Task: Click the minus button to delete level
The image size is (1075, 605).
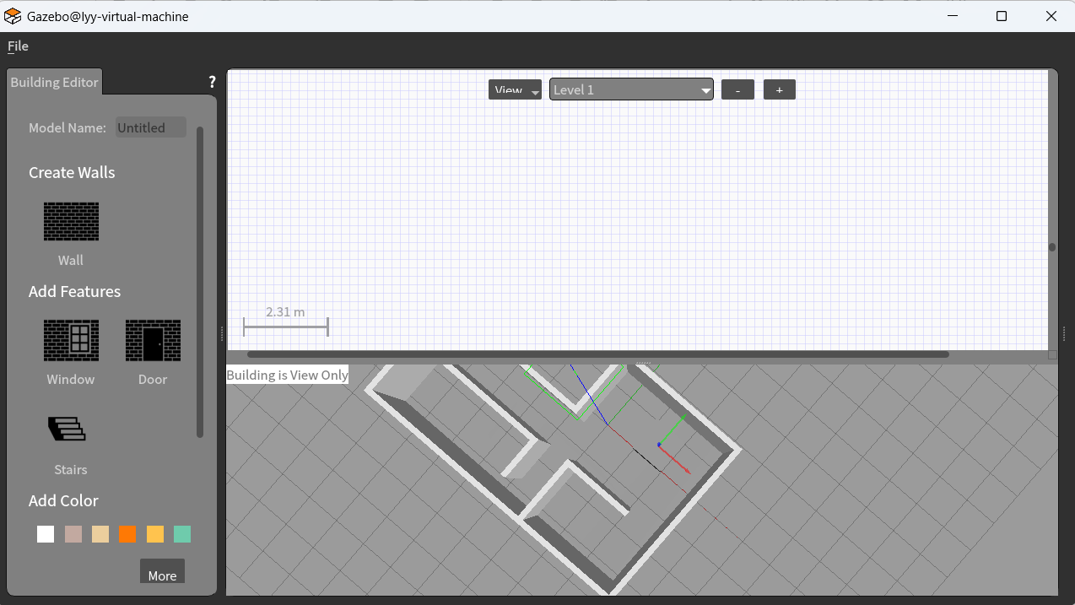Action: [737, 89]
